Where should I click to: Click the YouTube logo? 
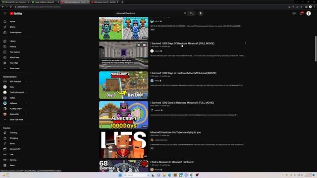coord(16,13)
